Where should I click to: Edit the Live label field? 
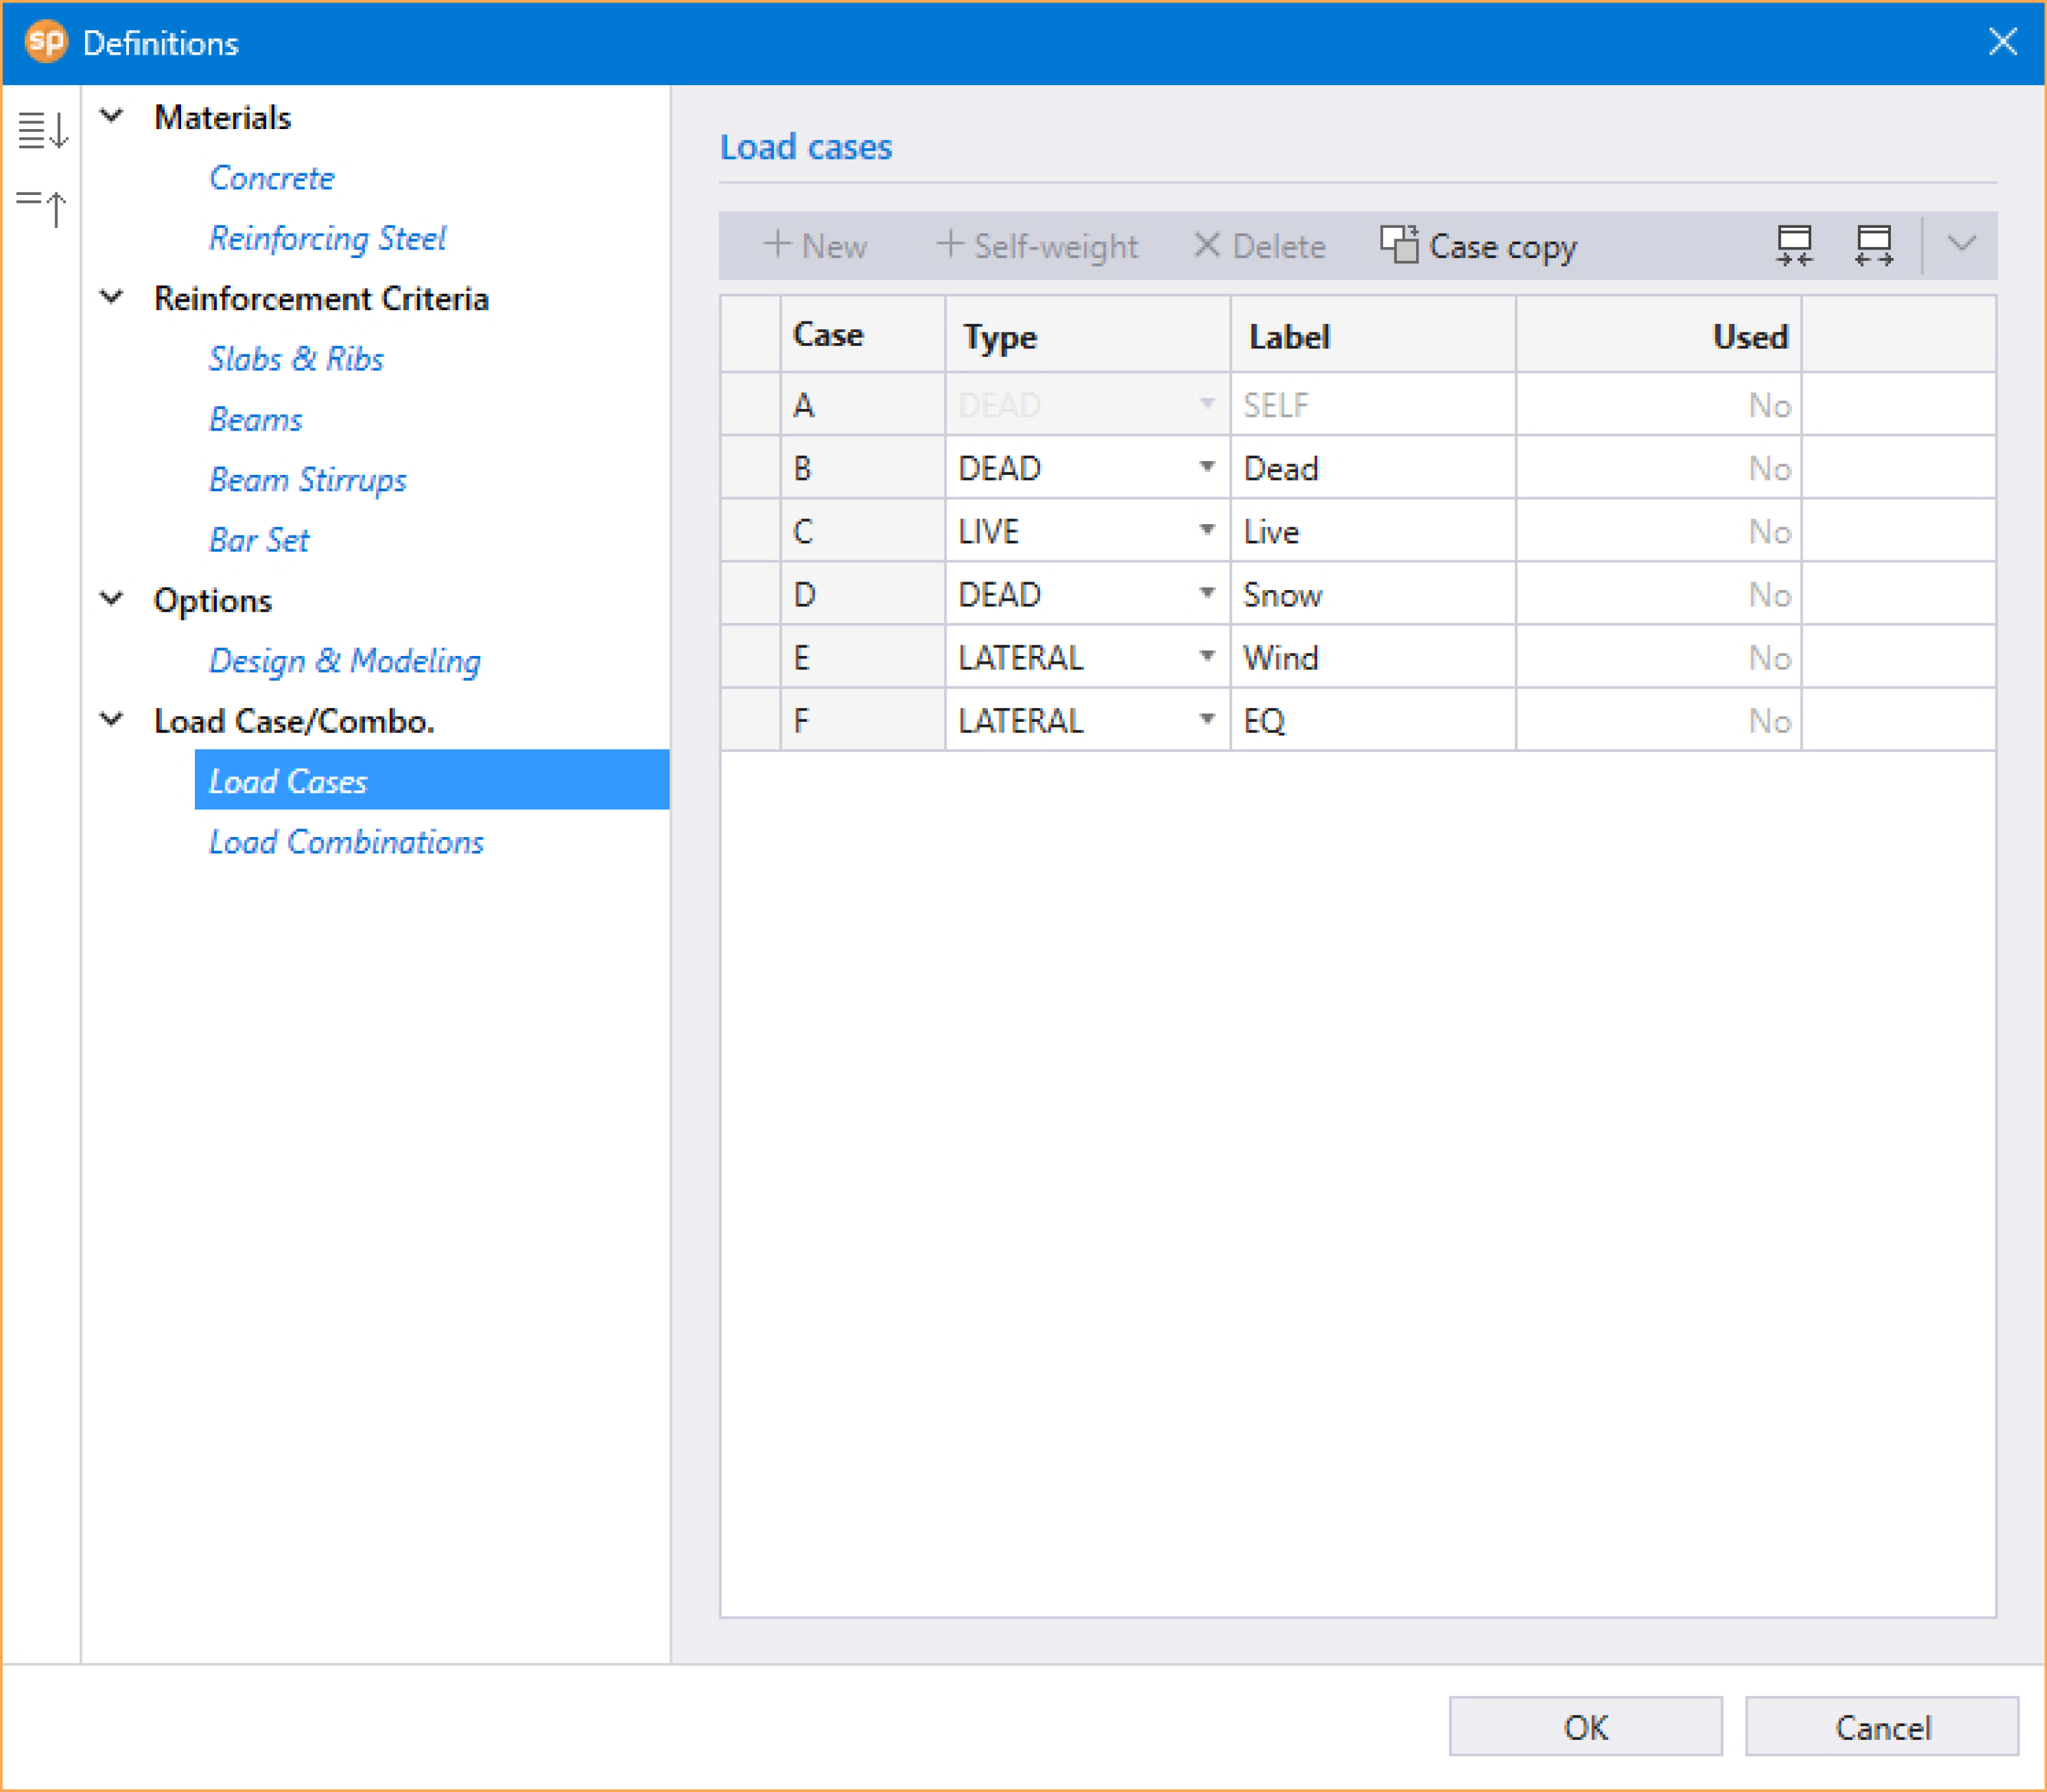(x=1373, y=531)
